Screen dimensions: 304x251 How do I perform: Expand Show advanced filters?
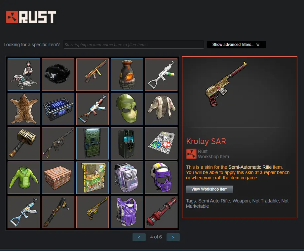pos(236,45)
